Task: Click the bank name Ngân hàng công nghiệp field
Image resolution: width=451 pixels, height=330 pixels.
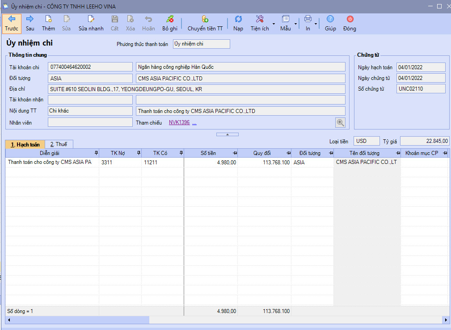Action: [x=240, y=67]
